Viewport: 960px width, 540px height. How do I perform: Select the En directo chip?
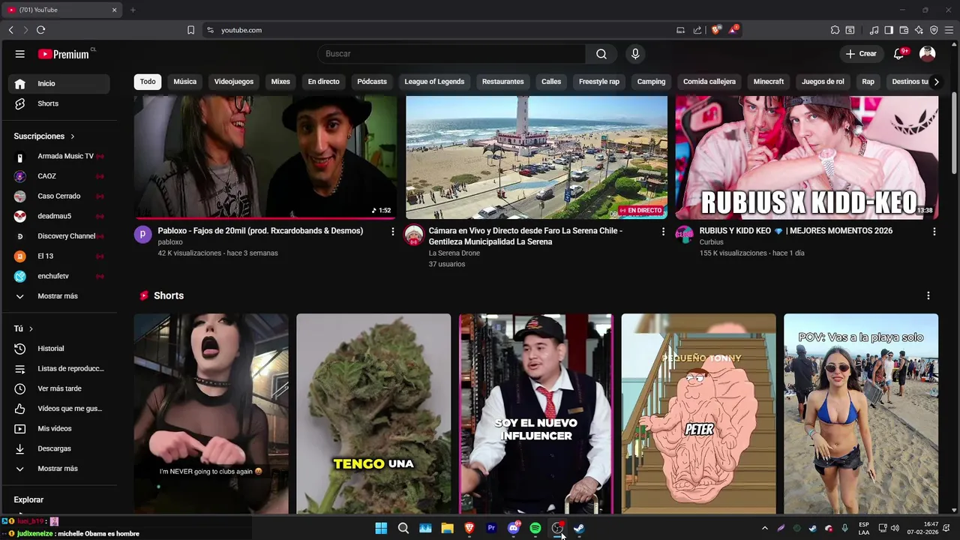click(323, 82)
